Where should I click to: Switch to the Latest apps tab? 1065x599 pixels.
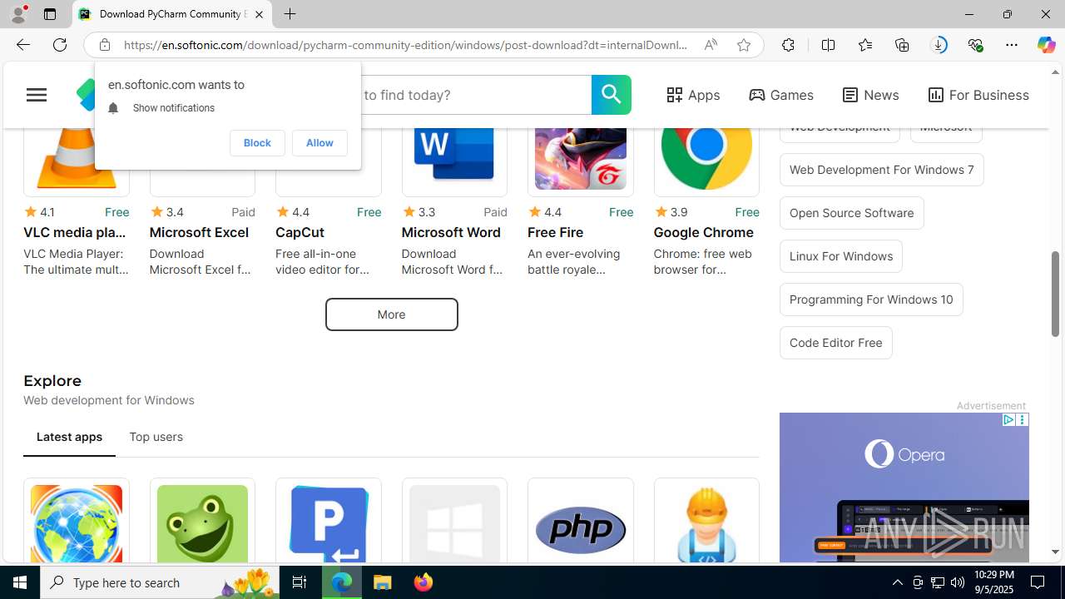69,437
